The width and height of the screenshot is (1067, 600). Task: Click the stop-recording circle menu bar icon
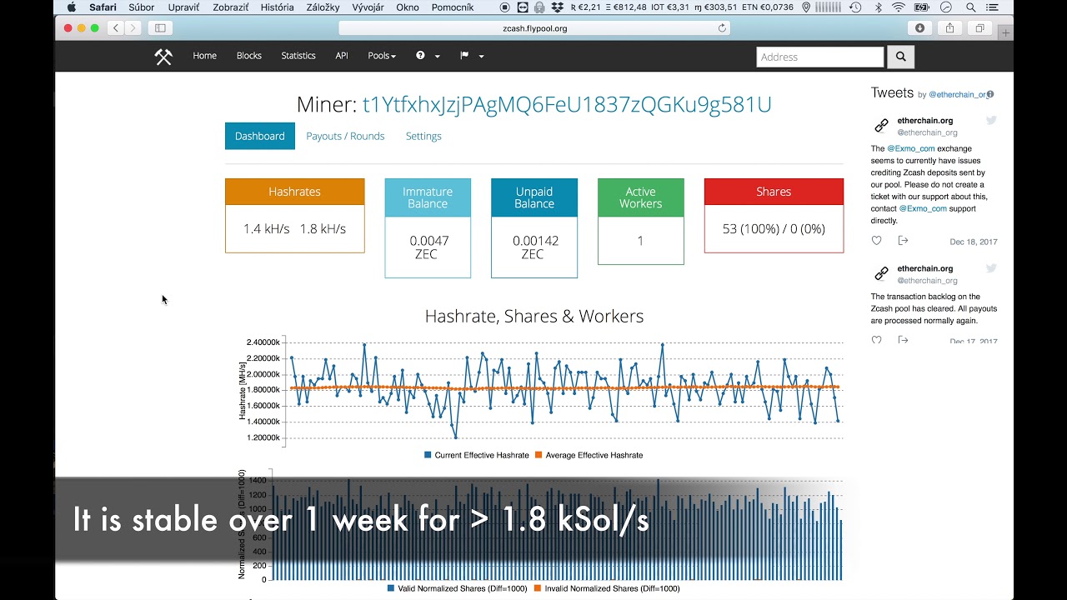pos(505,7)
